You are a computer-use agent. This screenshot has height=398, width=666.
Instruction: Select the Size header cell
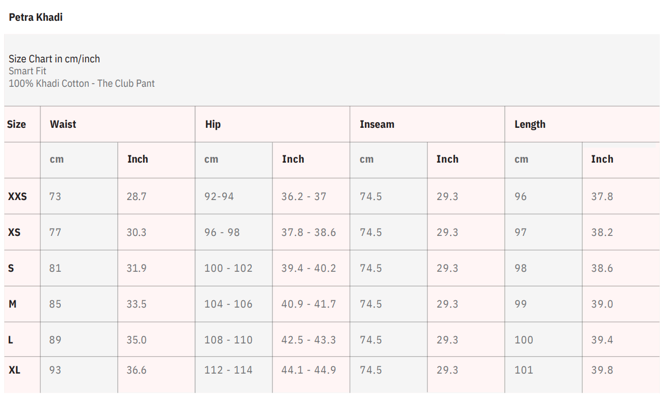[x=16, y=124]
